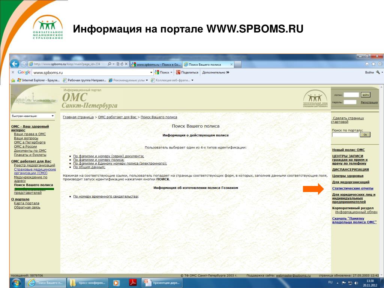Open the Favorites star icon
Image resolution: width=384 pixels, height=288 pixels.
click(x=373, y=64)
